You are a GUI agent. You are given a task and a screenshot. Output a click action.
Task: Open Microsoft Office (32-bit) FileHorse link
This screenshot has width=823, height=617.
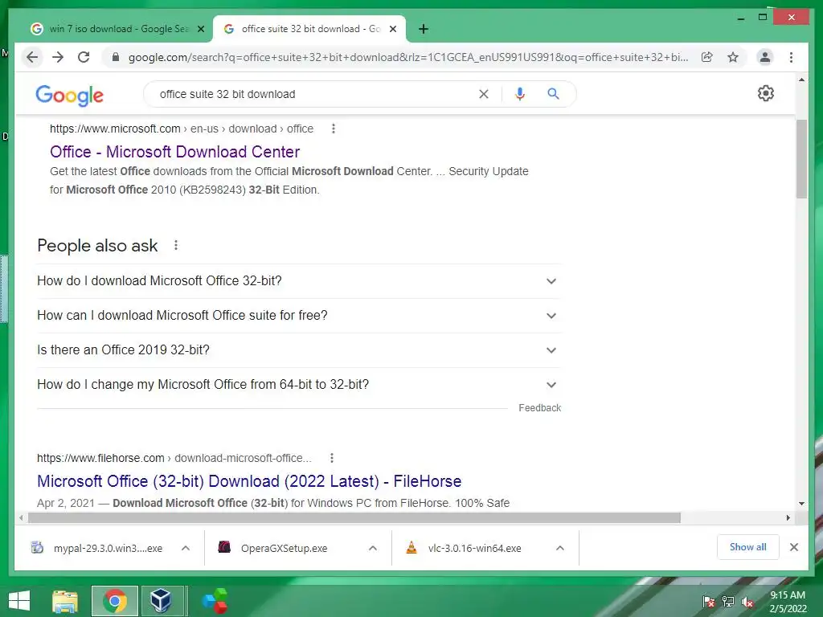249,481
